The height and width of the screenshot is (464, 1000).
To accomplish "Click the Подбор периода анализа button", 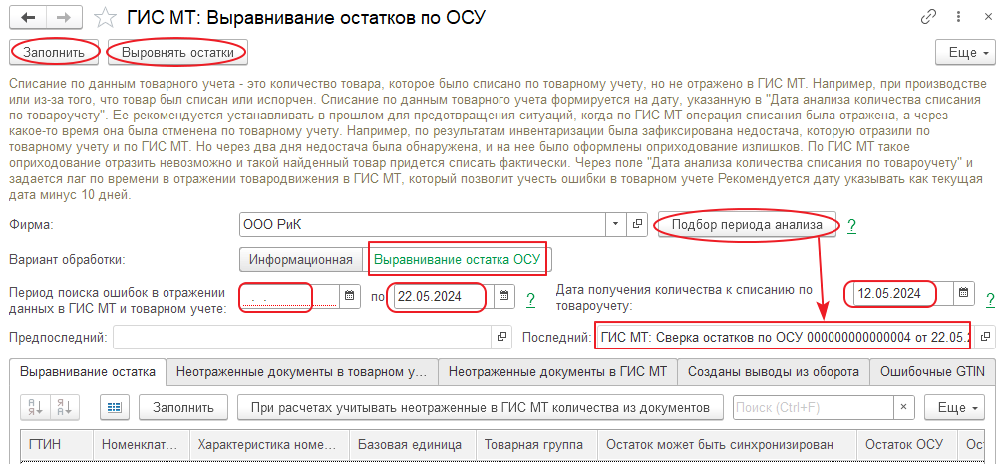I will coord(747,225).
